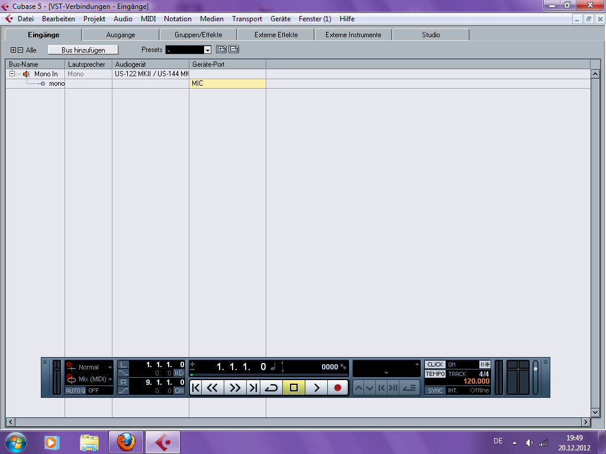Toggle the Cycle loop button
This screenshot has width=606, height=454.
pyautogui.click(x=271, y=388)
